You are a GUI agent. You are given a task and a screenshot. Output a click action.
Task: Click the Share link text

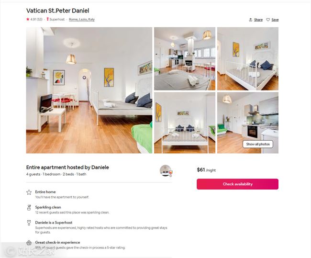(258, 20)
